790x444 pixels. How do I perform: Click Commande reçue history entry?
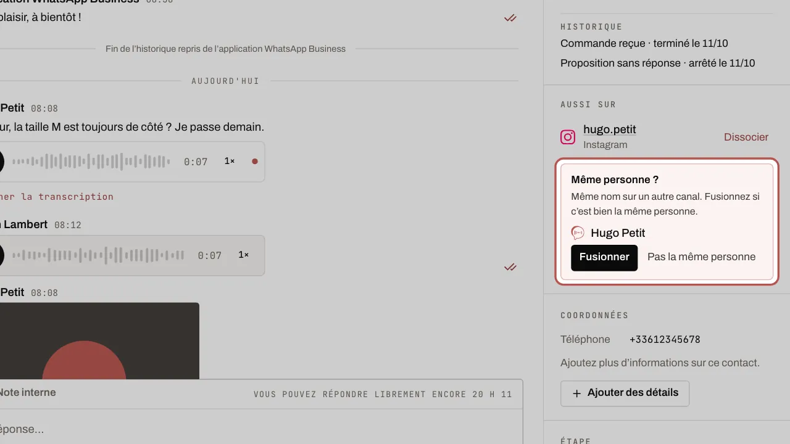(x=644, y=43)
